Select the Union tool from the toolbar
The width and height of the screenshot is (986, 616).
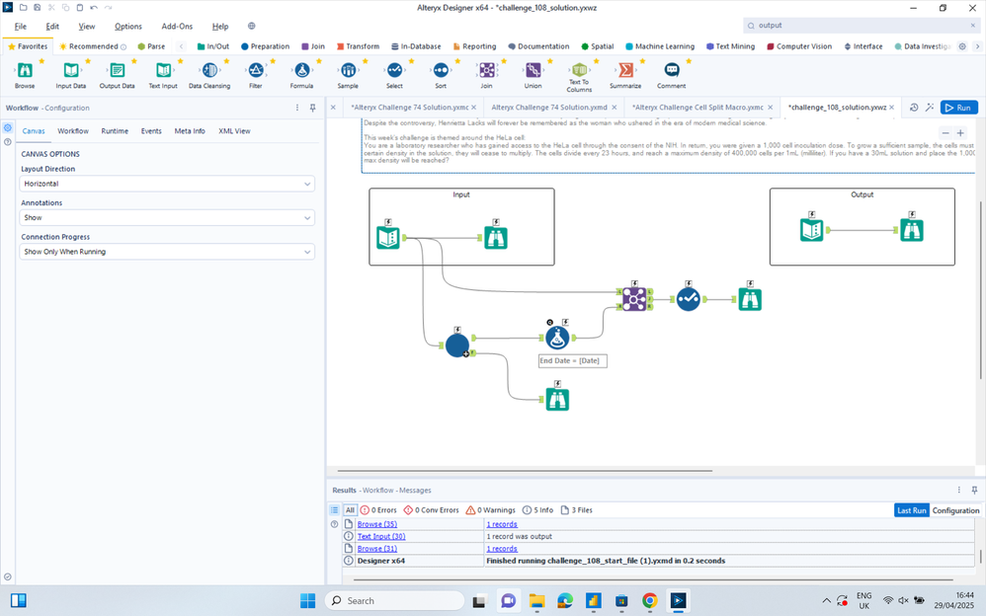pos(533,71)
